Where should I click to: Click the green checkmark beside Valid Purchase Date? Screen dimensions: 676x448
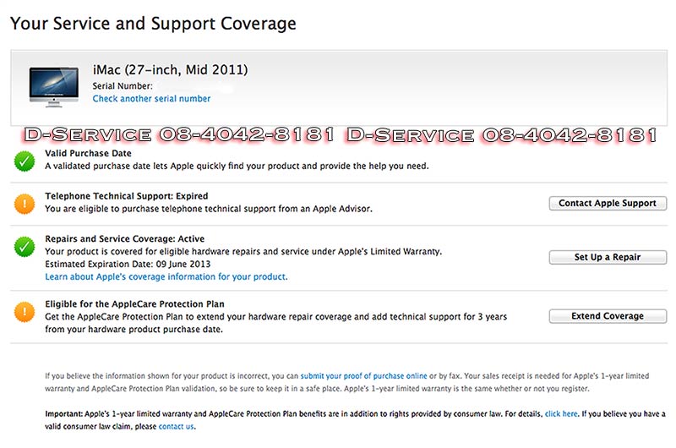pos(24,160)
